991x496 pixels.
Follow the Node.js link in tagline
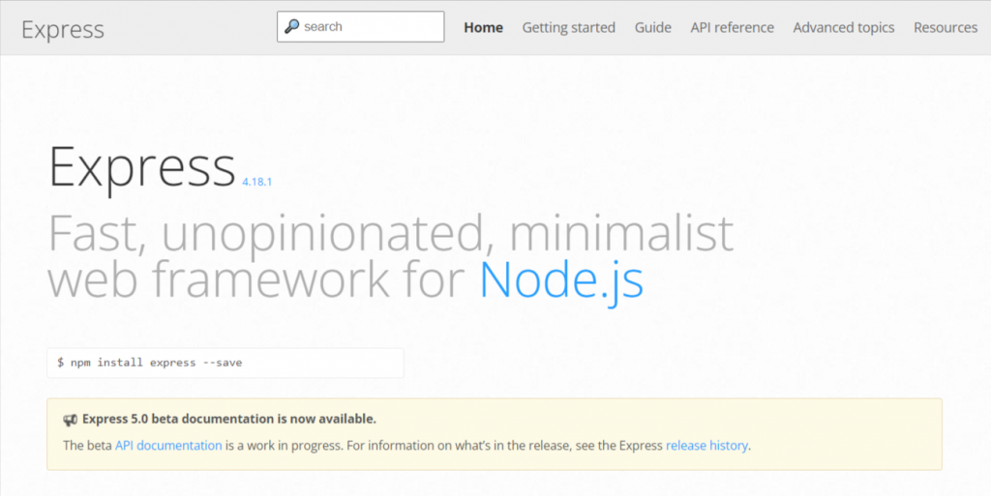pos(561,278)
